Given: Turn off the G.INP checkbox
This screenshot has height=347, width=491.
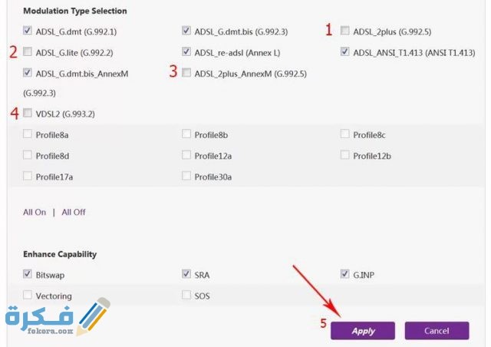Looking at the screenshot, I should click(345, 274).
